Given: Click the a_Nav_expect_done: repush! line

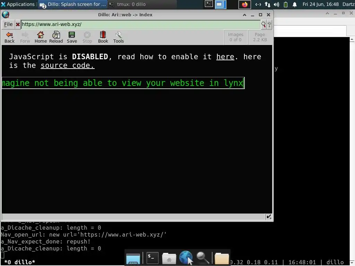Looking at the screenshot, I should pyautogui.click(x=45, y=241).
